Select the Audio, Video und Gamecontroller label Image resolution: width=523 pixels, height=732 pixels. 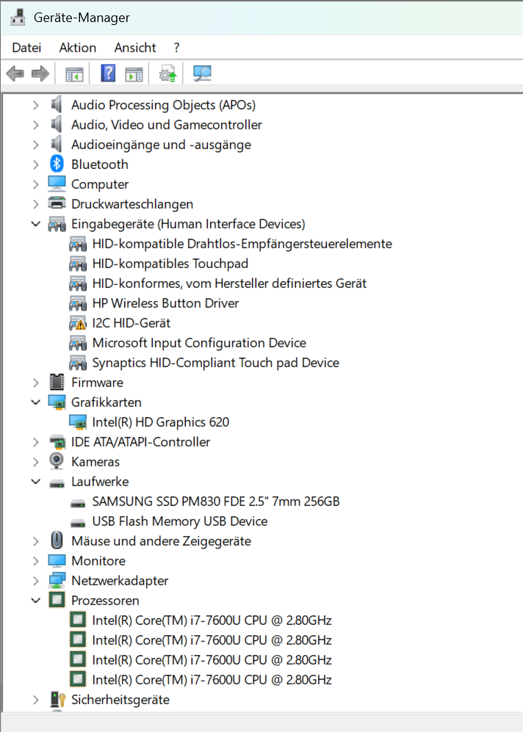[167, 125]
